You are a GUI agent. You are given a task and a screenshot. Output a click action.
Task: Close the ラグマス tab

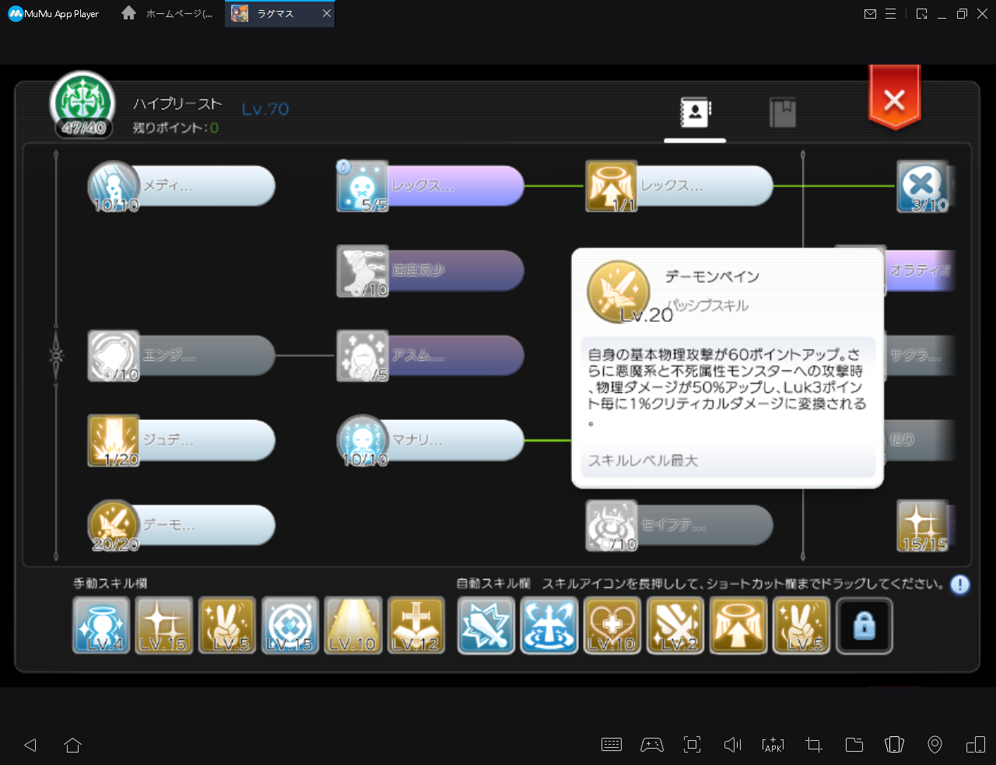(x=327, y=14)
